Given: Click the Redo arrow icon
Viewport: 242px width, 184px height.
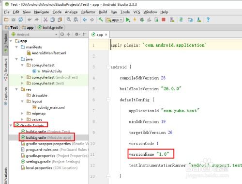Looking at the screenshot, I should (37, 20).
